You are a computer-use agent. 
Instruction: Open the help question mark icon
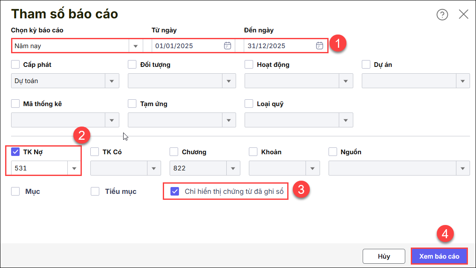point(442,15)
